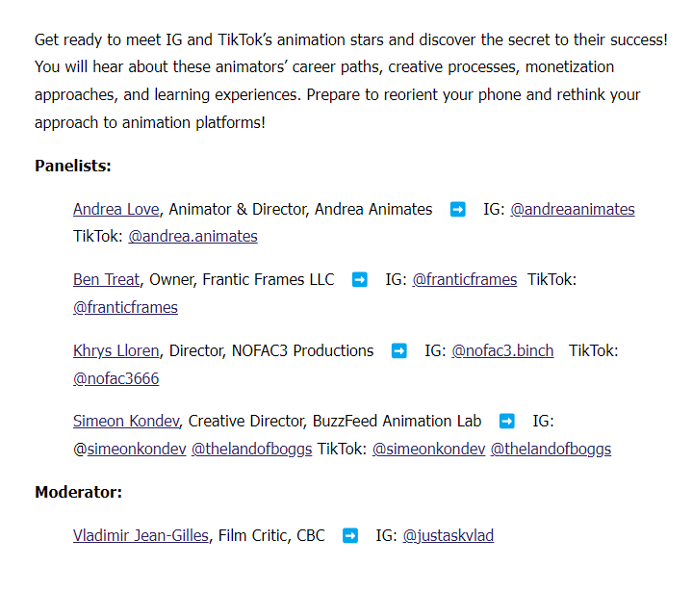The height and width of the screenshot is (592, 693).
Task: Open Vladimir Jean-Gilles moderator link
Action: point(141,536)
